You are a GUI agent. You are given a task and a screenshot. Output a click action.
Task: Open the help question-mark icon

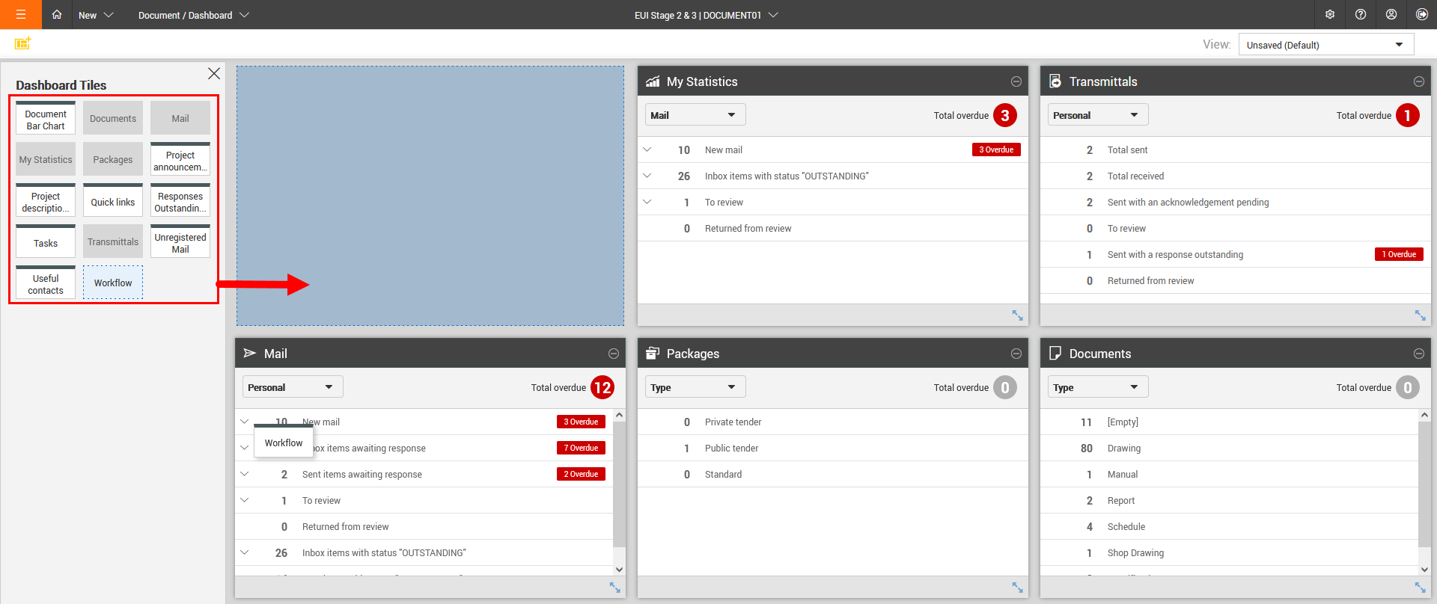(x=1361, y=15)
